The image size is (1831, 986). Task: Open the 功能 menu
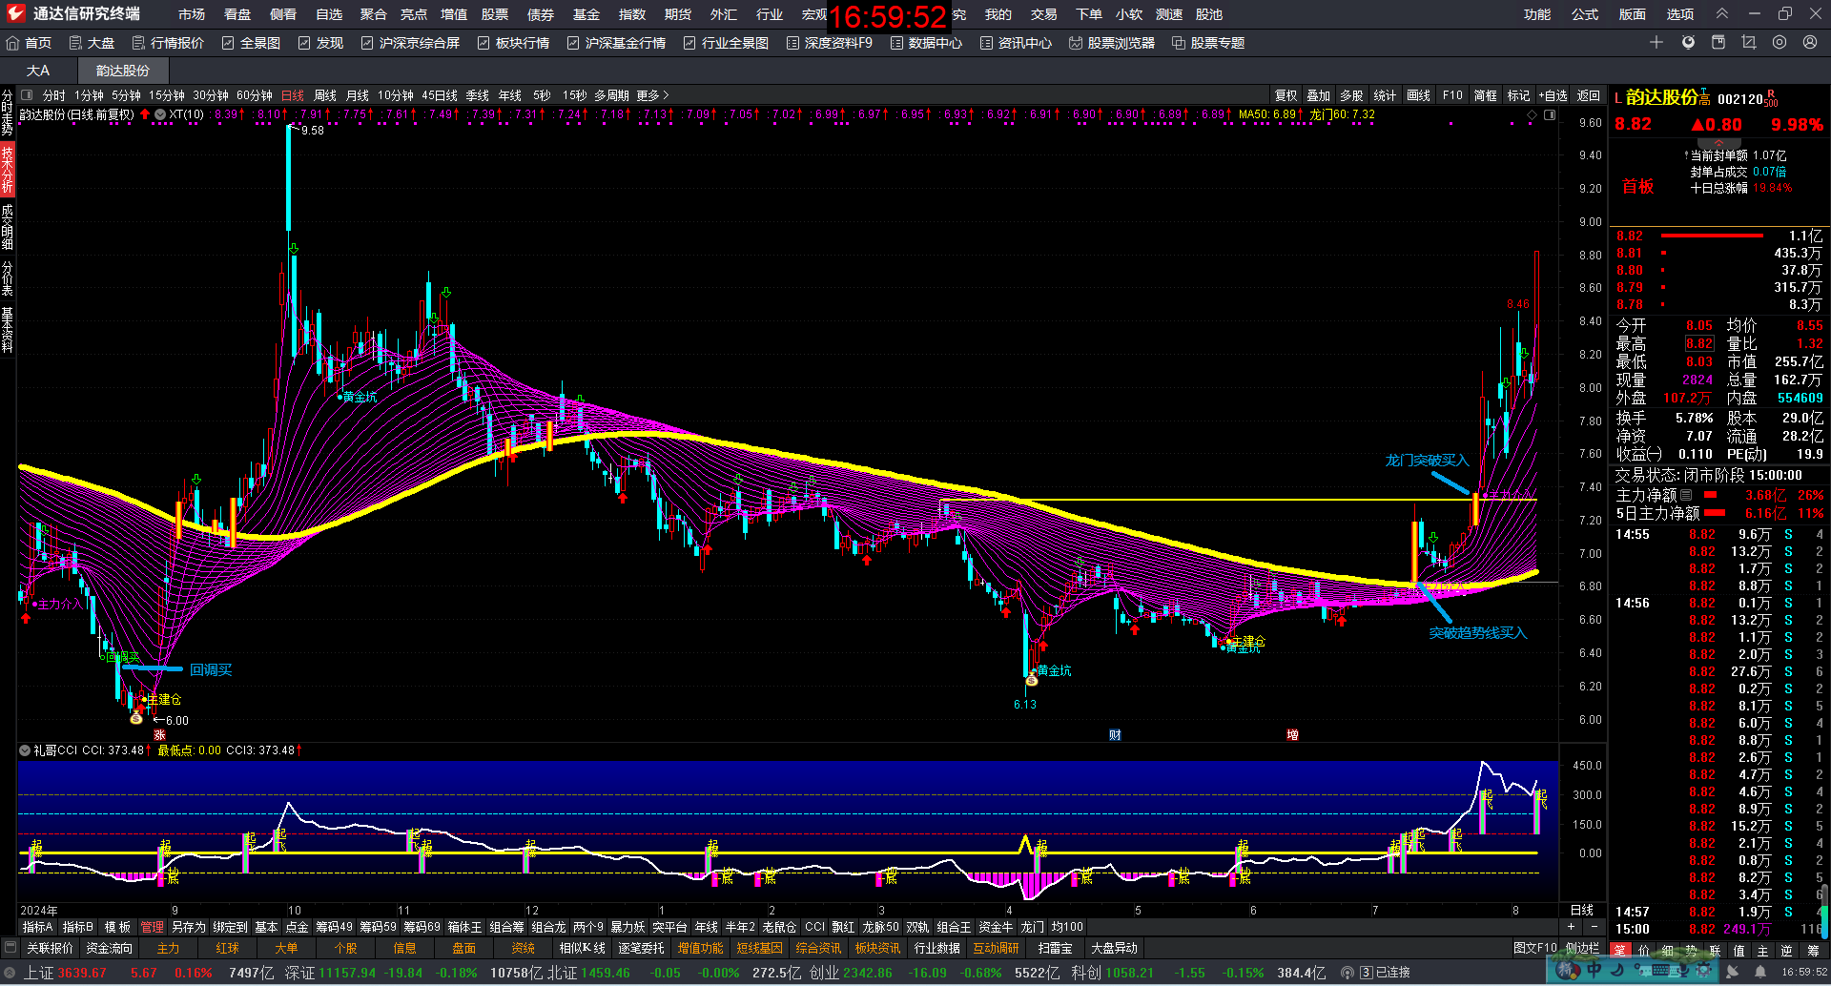tap(1537, 14)
